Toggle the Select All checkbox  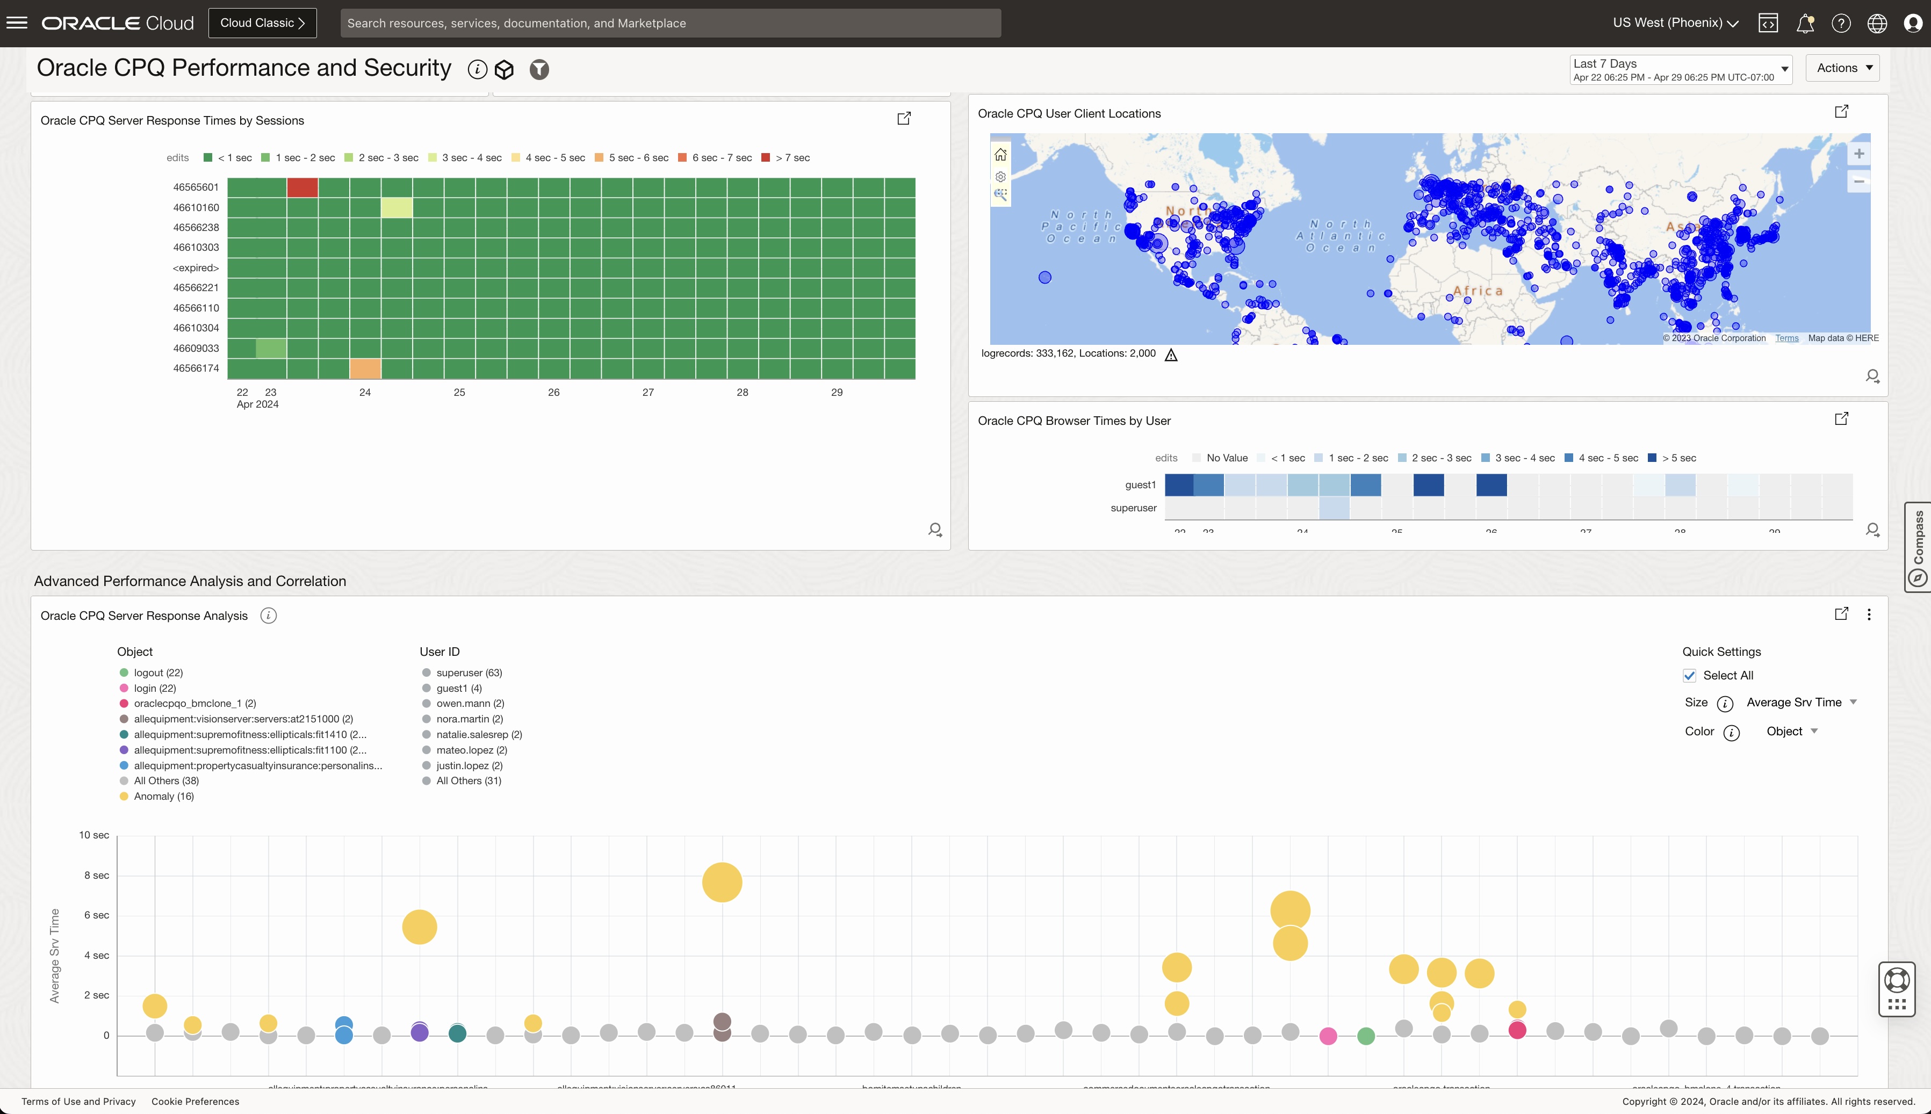(x=1689, y=676)
